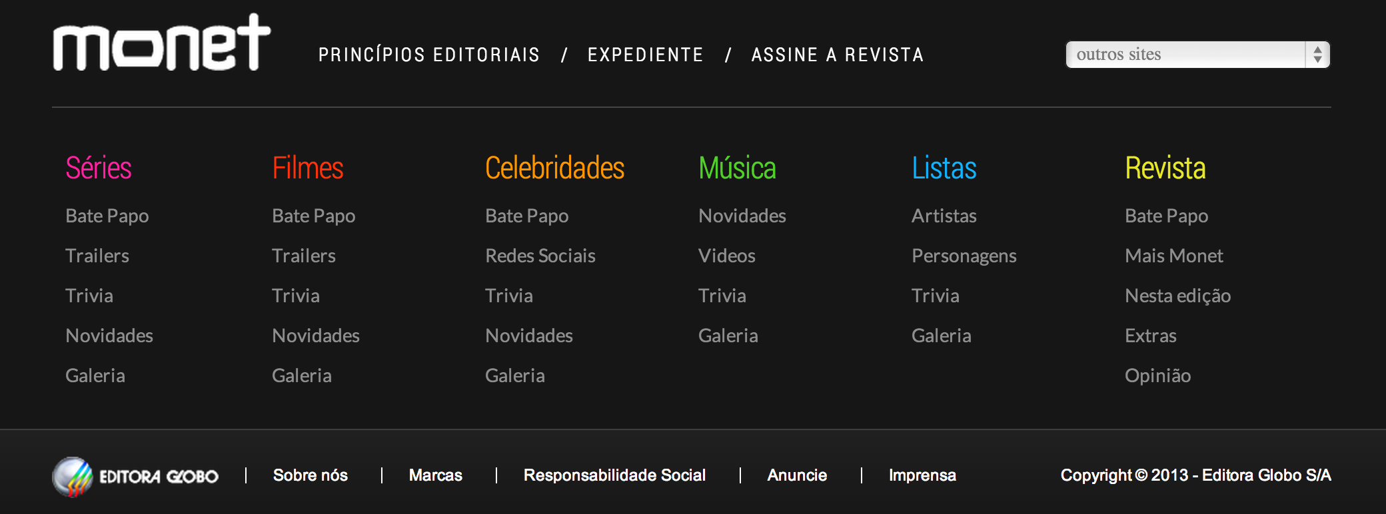Open Videos under Música
The width and height of the screenshot is (1386, 514).
pos(726,256)
